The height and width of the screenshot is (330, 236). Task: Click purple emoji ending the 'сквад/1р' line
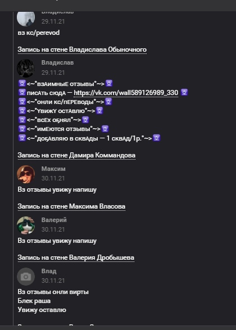click(157, 138)
